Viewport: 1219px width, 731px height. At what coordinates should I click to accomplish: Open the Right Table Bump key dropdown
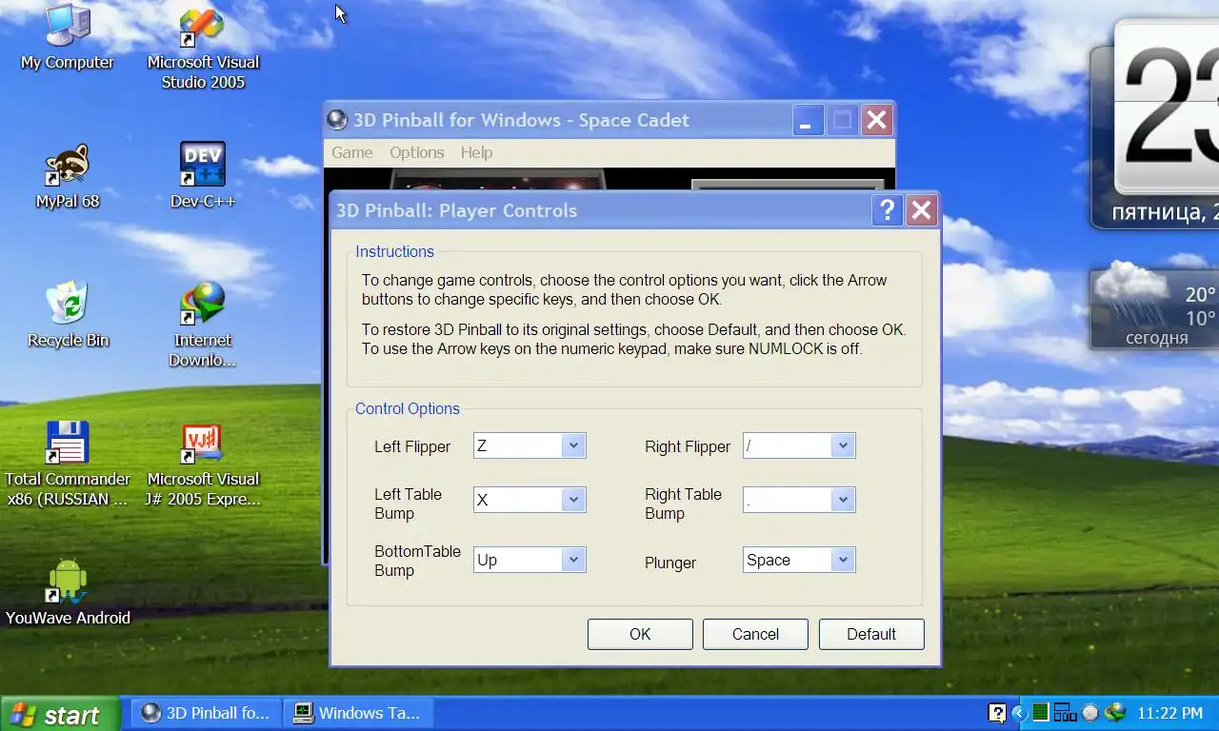click(842, 500)
